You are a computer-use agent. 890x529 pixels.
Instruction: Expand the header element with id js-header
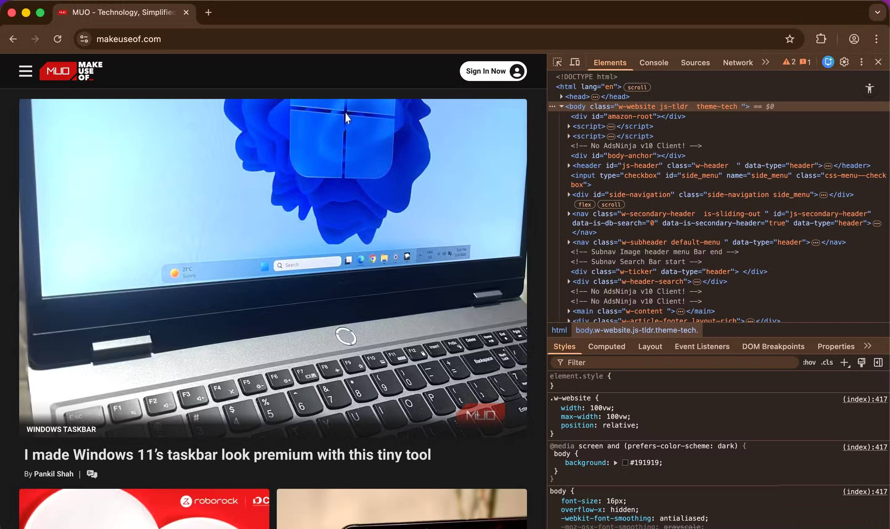[569, 165]
